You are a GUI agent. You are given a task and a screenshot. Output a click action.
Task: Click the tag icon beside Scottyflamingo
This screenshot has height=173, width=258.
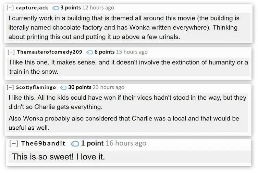tap(63, 88)
